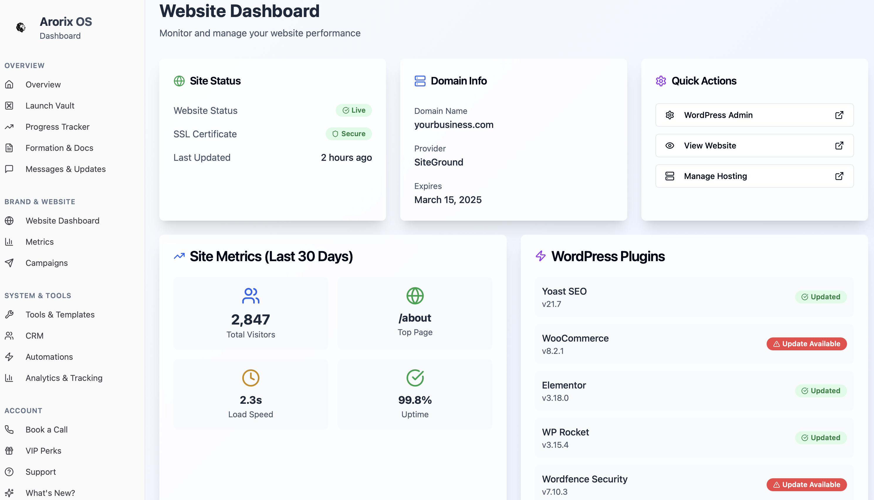Click the Launch Vault sidebar icon
This screenshot has height=500, width=874.
pos(9,106)
